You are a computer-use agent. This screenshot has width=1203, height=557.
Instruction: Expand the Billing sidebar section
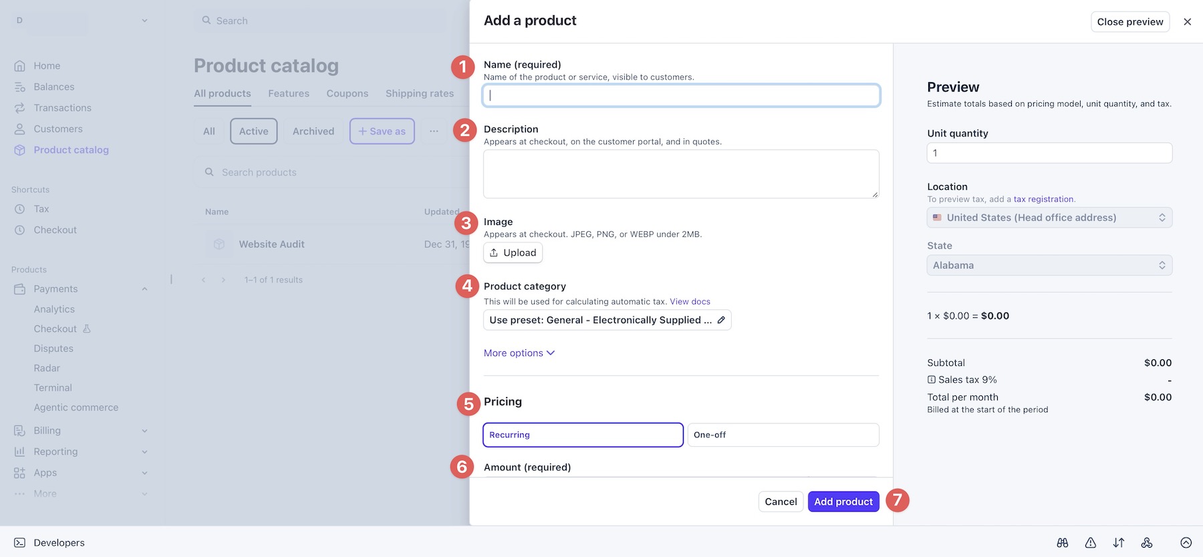(144, 431)
